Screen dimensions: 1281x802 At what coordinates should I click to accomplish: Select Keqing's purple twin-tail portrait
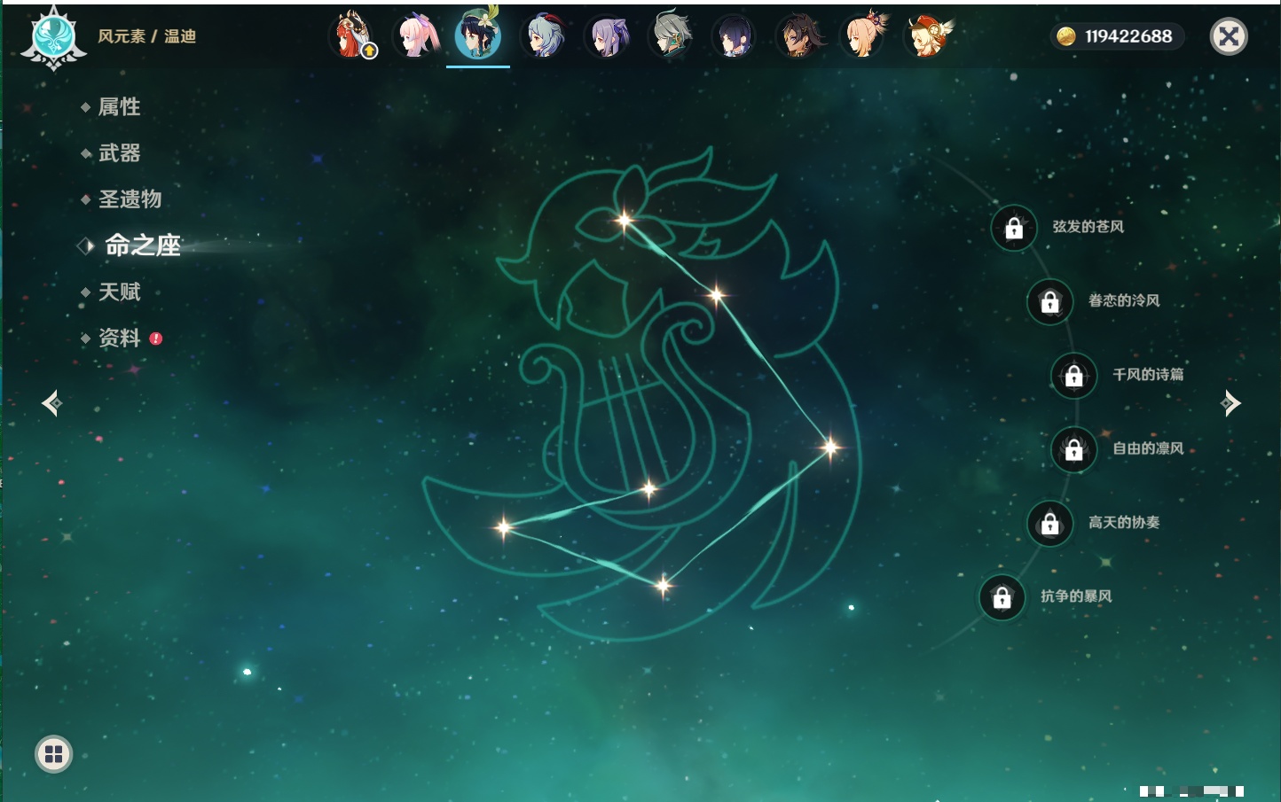[608, 36]
